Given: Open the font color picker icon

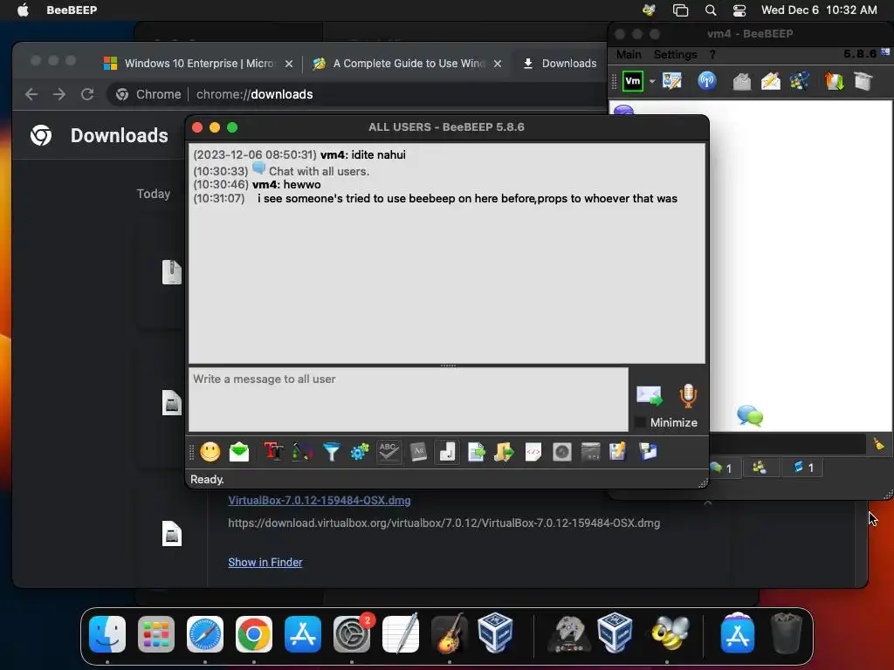Looking at the screenshot, I should [302, 452].
